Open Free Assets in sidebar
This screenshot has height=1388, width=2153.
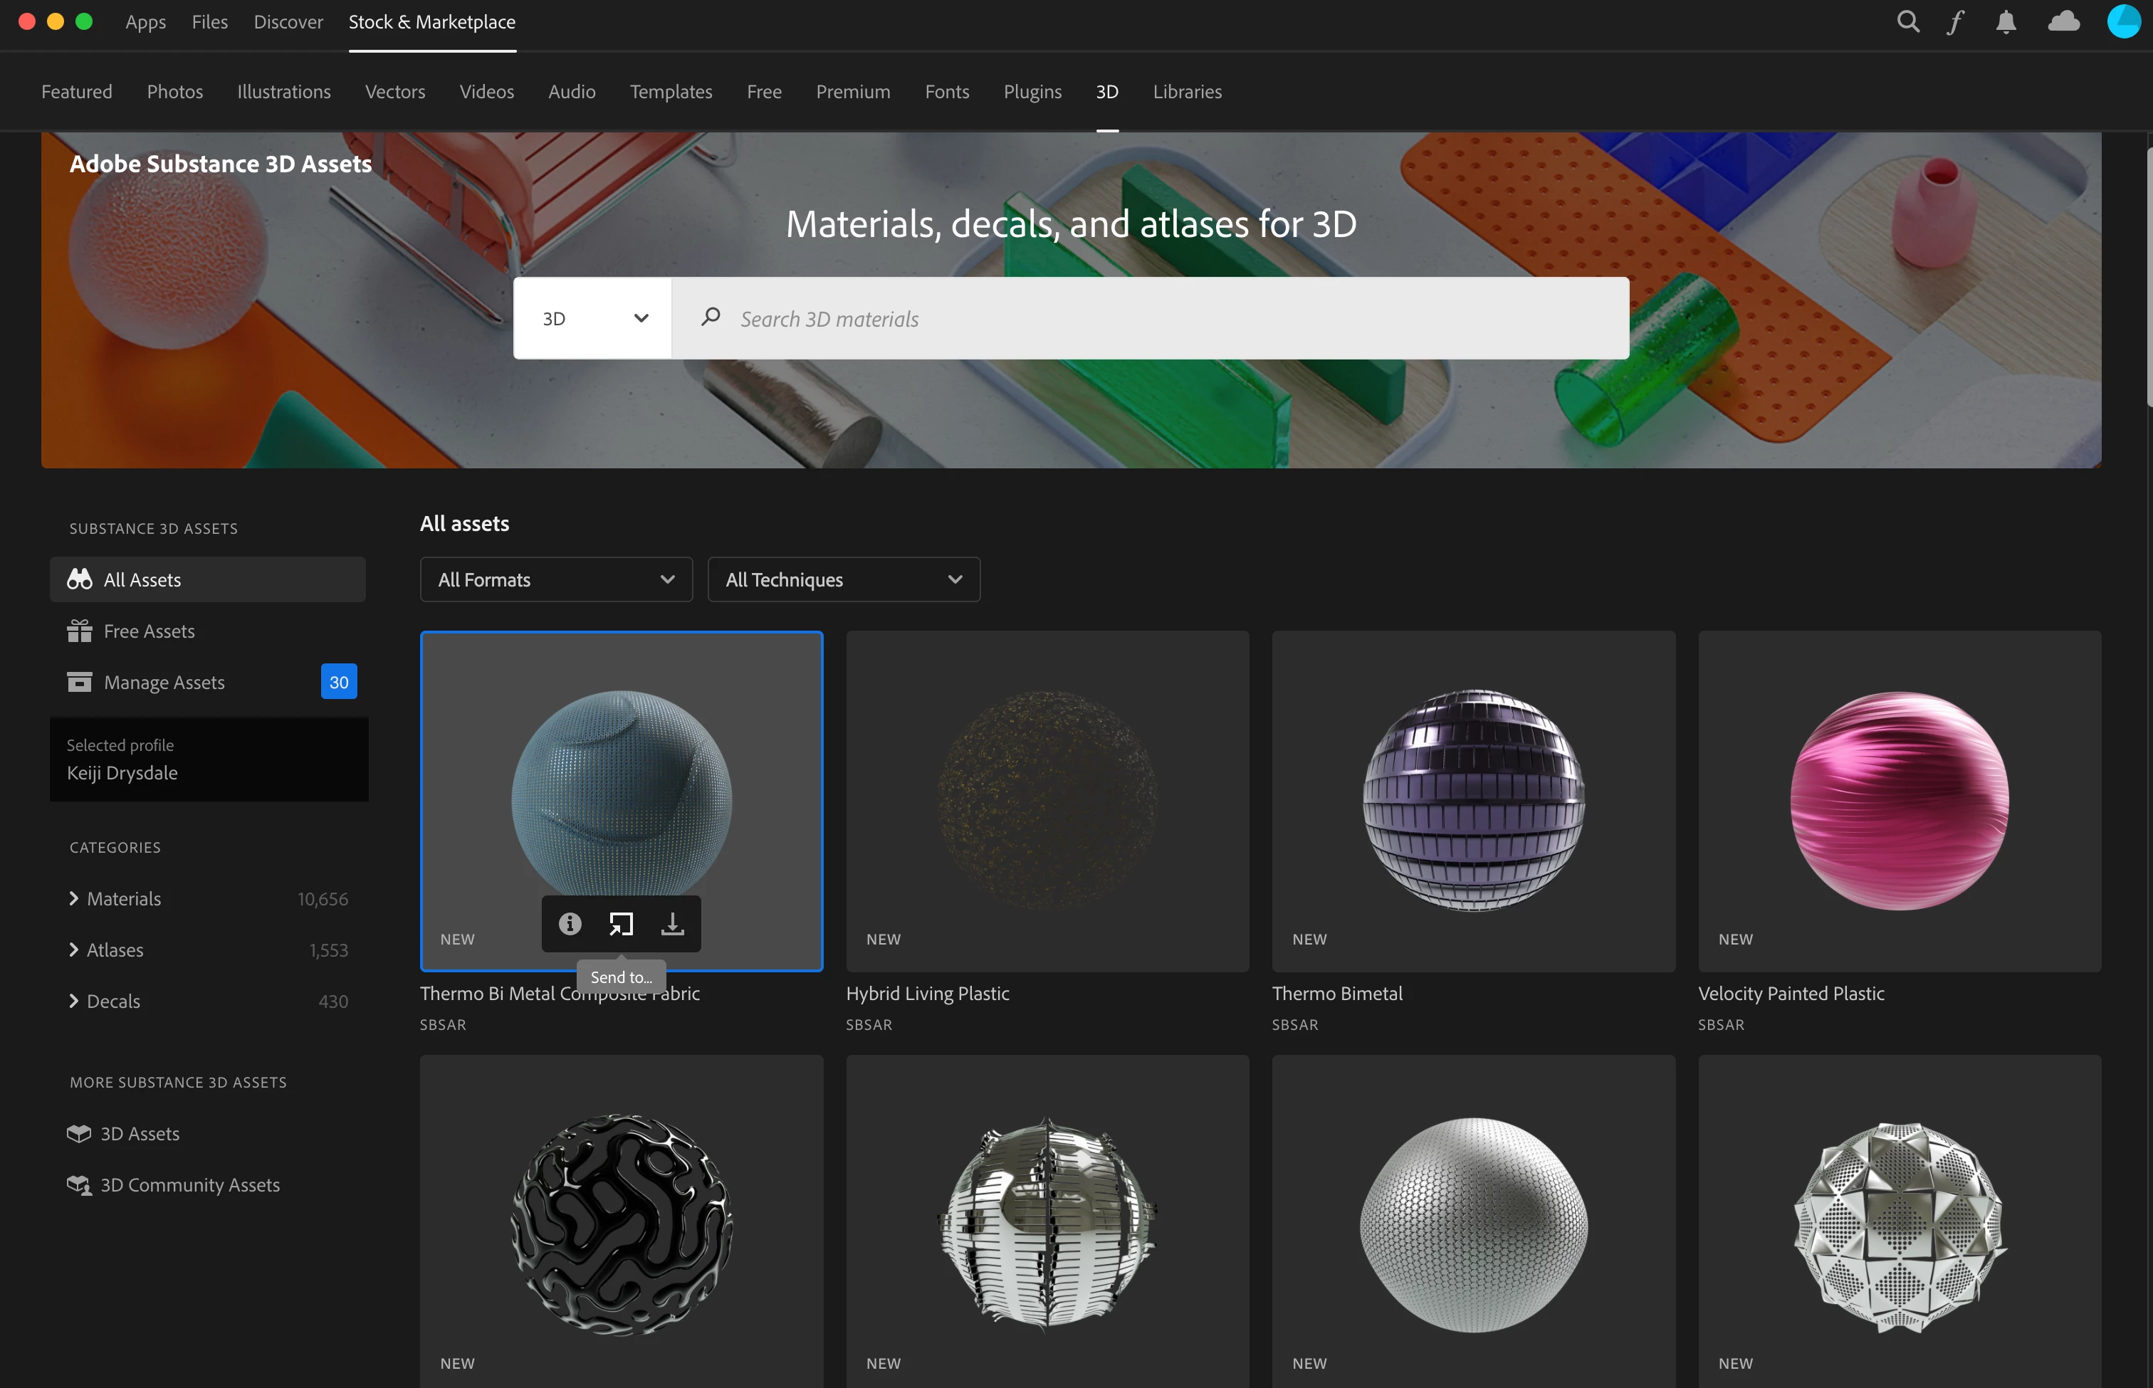149,631
